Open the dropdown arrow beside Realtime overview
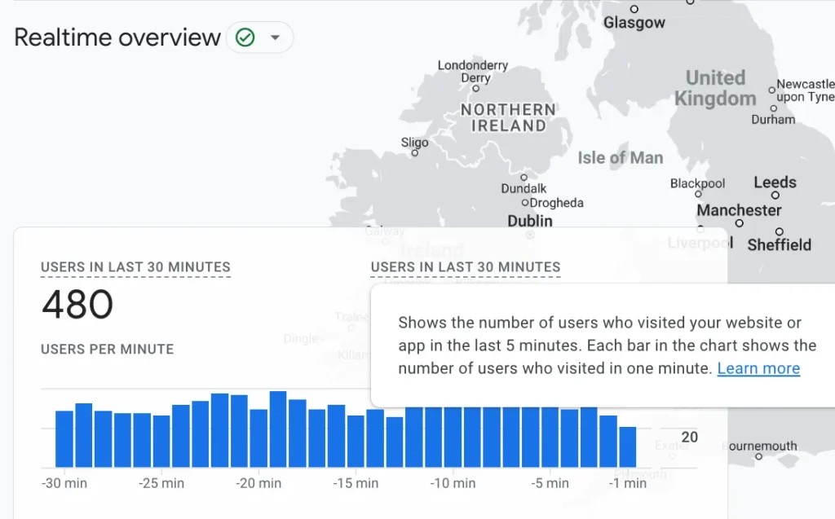 [275, 37]
